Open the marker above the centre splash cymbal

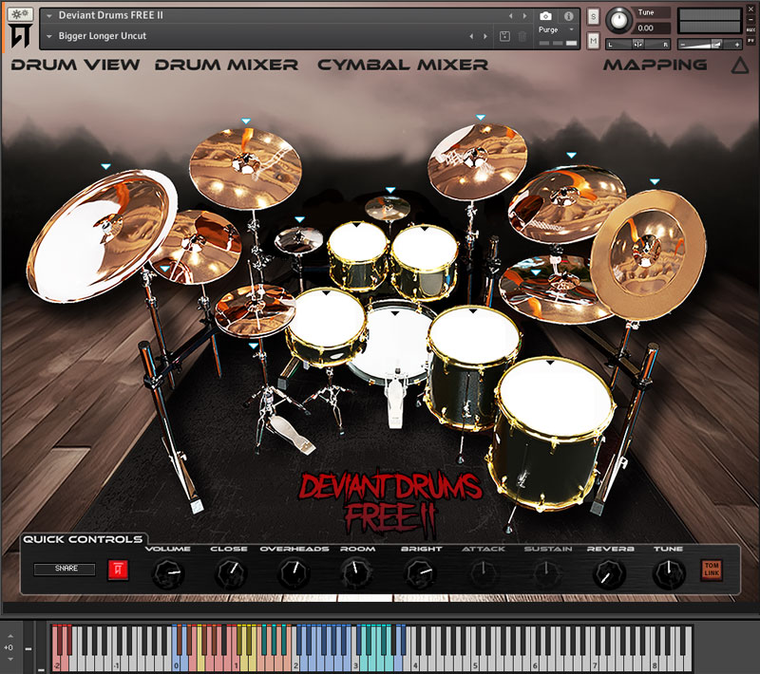point(390,190)
